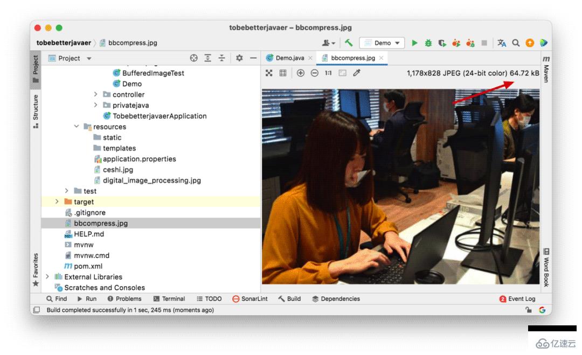Close the bbcompress.jpg editor tab

tap(381, 58)
